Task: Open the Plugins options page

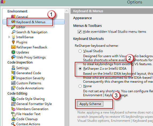Action: tap(22, 42)
